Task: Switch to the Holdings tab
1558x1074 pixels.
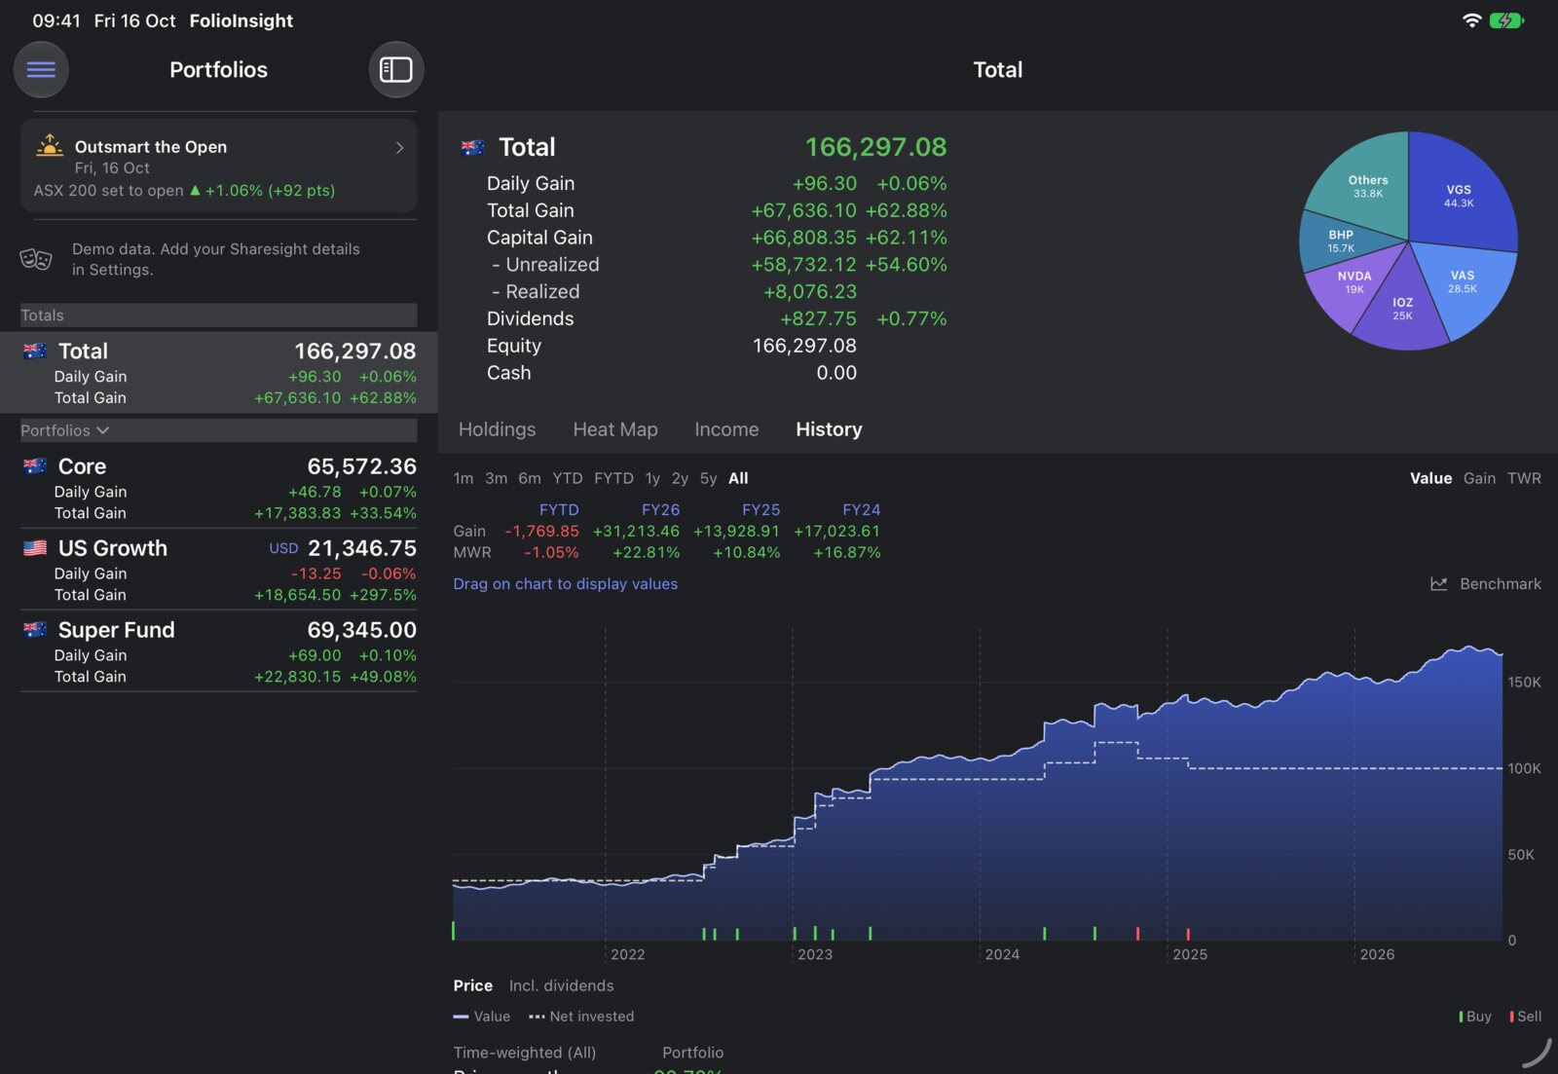Action: [x=497, y=429]
